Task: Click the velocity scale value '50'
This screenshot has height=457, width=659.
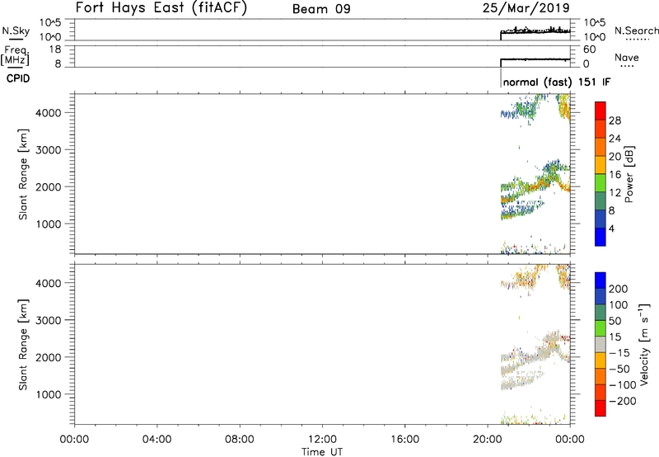Action: (x=615, y=321)
